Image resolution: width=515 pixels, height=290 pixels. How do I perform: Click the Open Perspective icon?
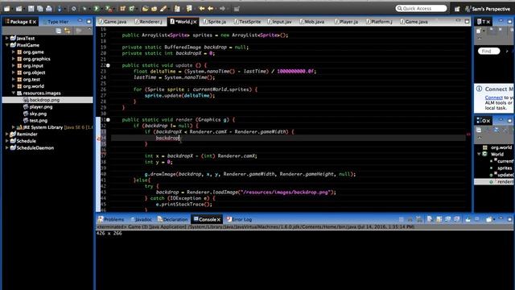[x=457, y=9]
